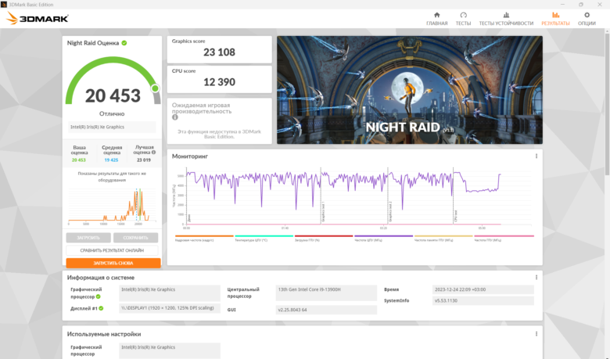Click the Используемые настройки heading

104,334
